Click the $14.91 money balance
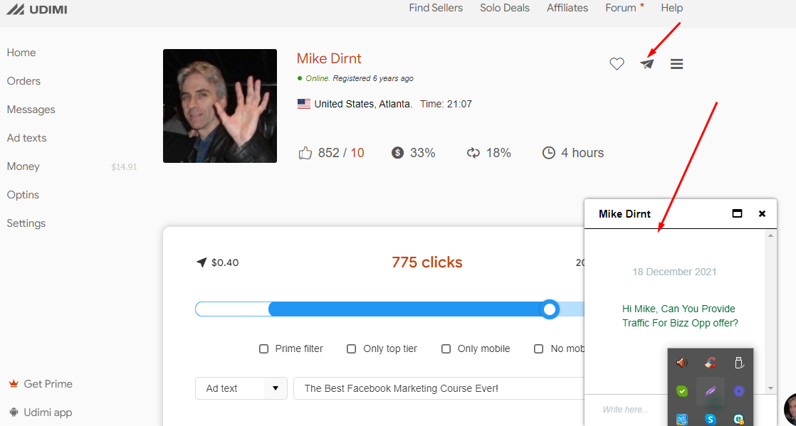796x426 pixels. [124, 167]
